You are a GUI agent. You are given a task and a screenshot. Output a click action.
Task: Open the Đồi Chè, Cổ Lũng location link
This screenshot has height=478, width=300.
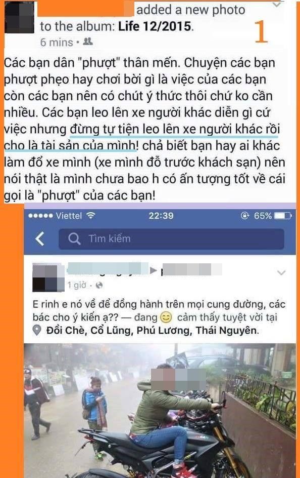(x=152, y=331)
